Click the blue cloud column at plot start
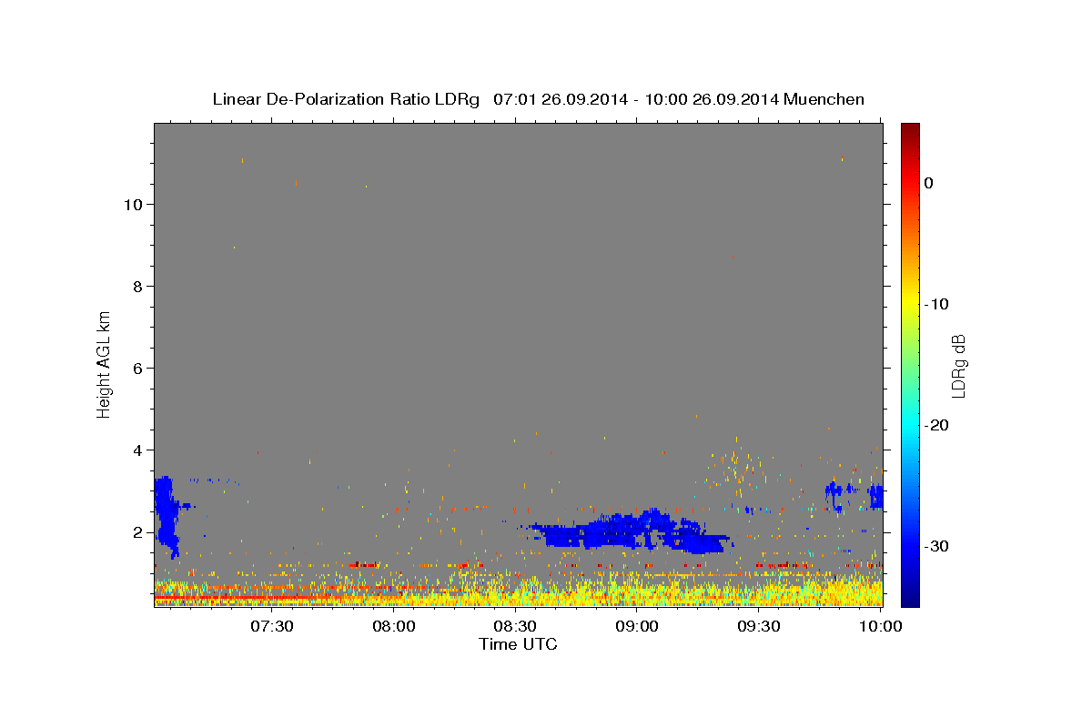1092x728 pixels. 165,515
